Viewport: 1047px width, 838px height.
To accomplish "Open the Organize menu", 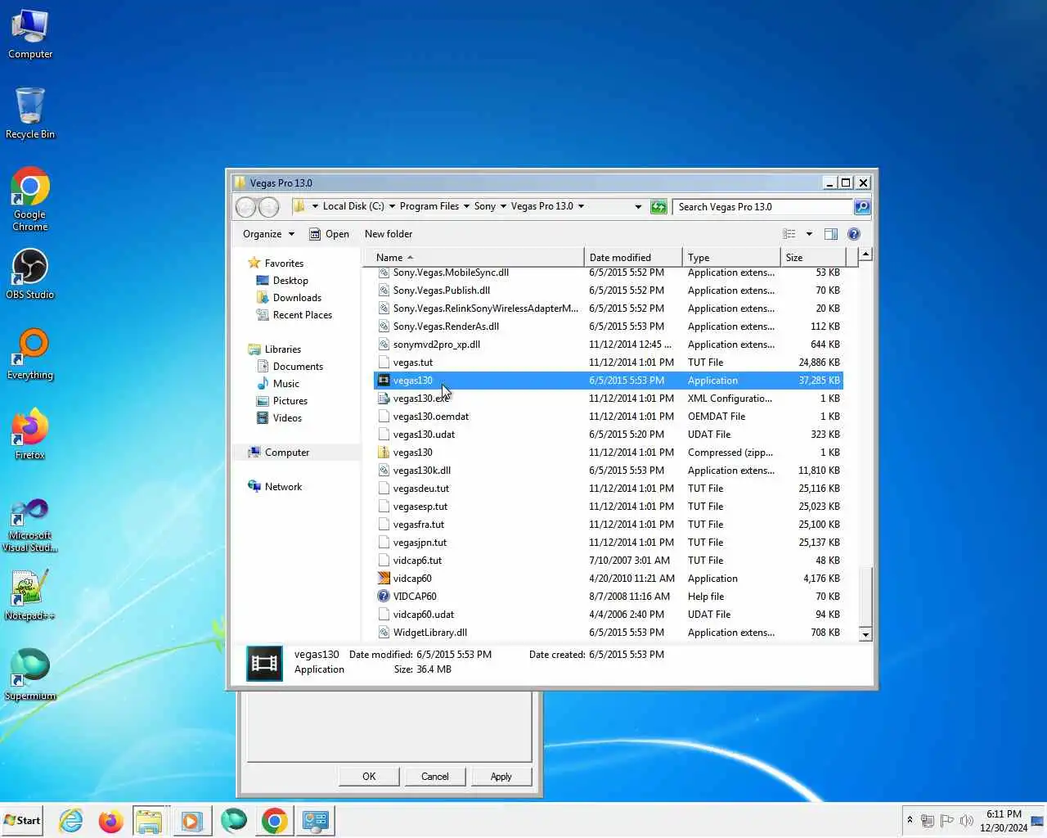I will click(268, 234).
